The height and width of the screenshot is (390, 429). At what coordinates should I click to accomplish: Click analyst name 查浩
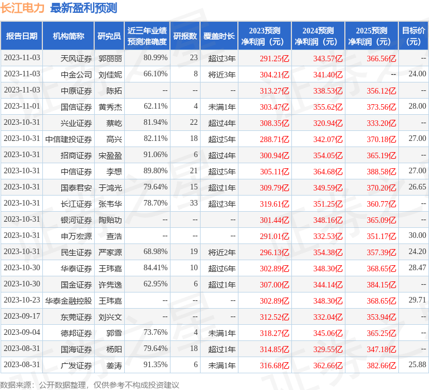coord(114,236)
